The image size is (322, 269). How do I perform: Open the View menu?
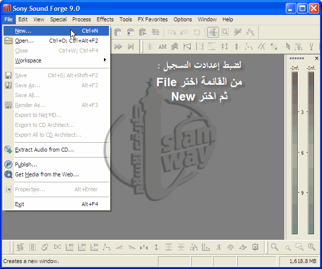pyautogui.click(x=39, y=19)
